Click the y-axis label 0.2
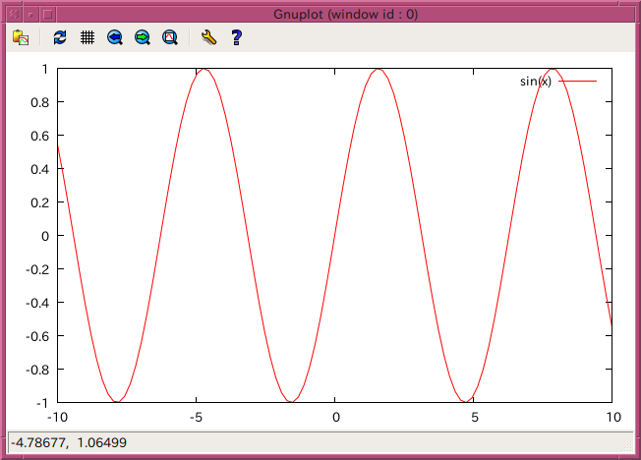 (39, 202)
